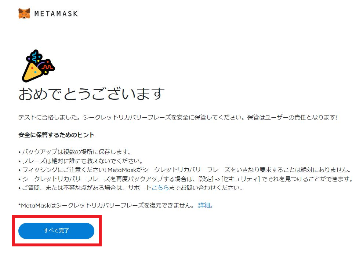
Task: Click the バックアップは複数の場所に保存 hint
Action: click(x=75, y=152)
